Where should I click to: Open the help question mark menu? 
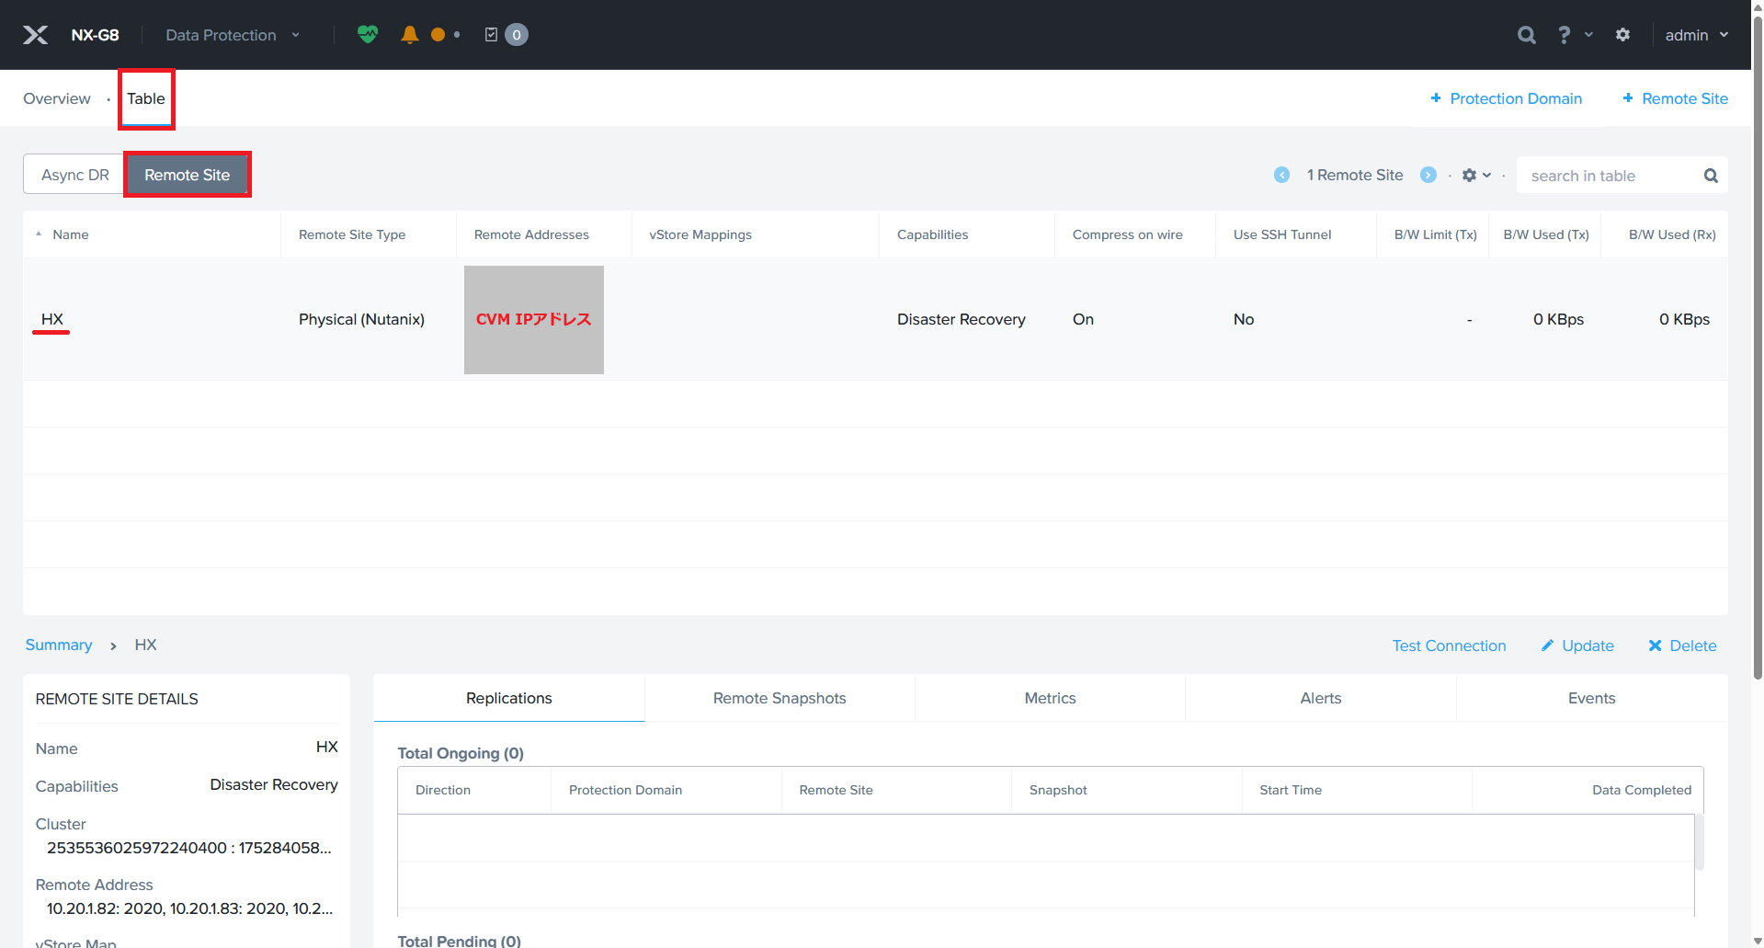pyautogui.click(x=1565, y=35)
